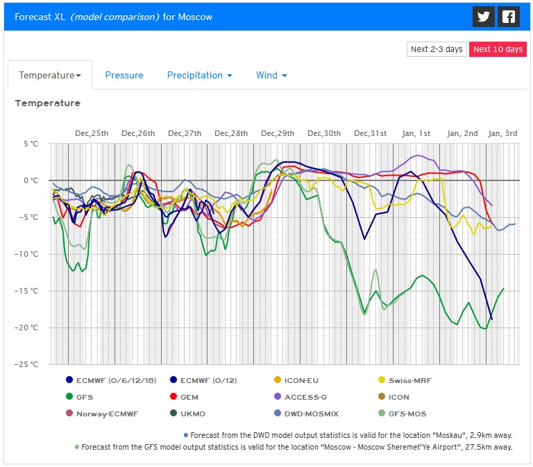
Task: Click the UKMO dark green legend dot
Action: coord(174,414)
